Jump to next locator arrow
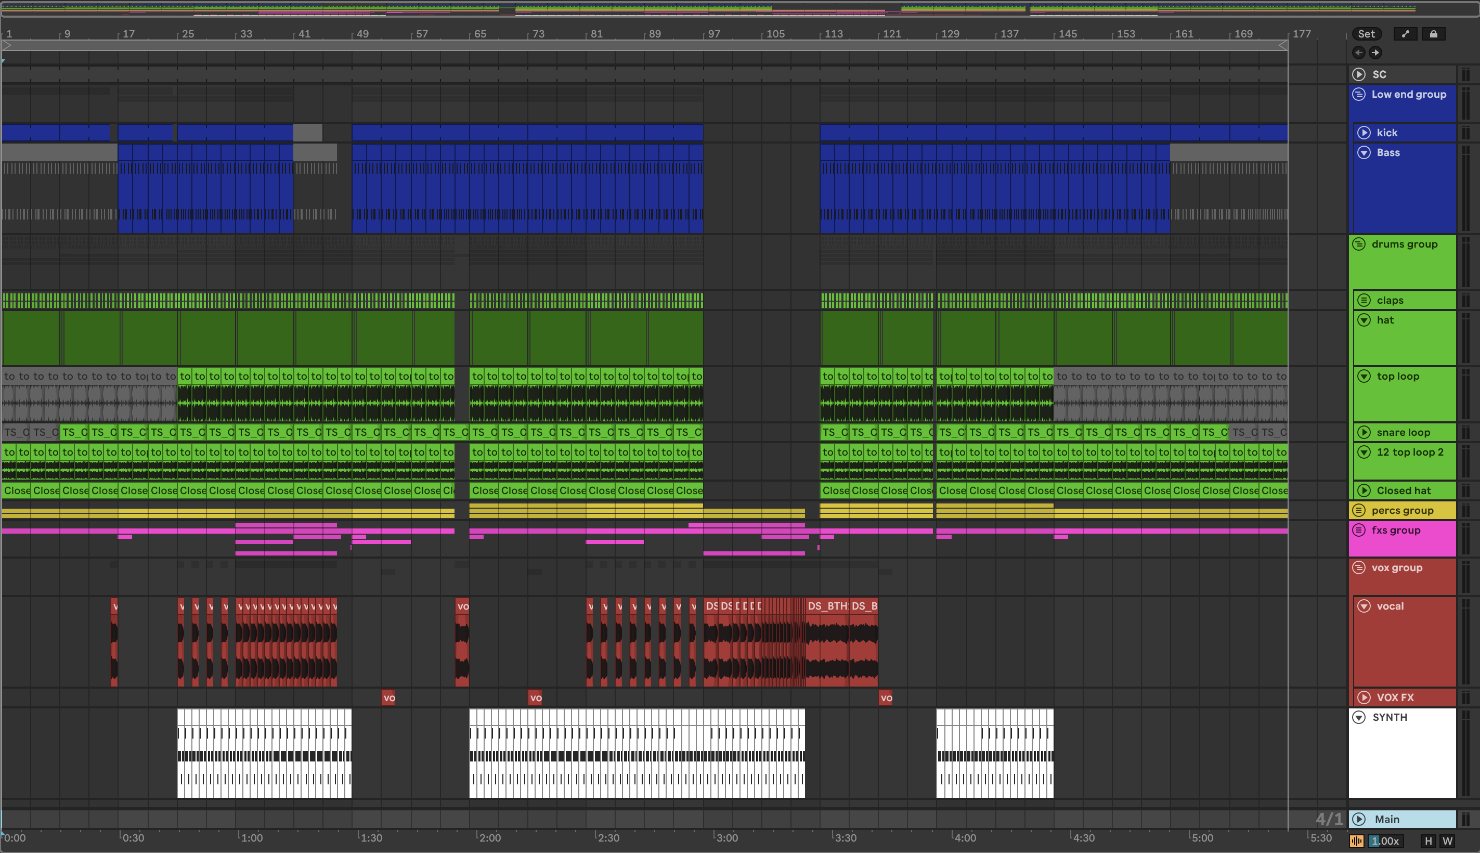The height and width of the screenshot is (853, 1480). coord(1375,53)
